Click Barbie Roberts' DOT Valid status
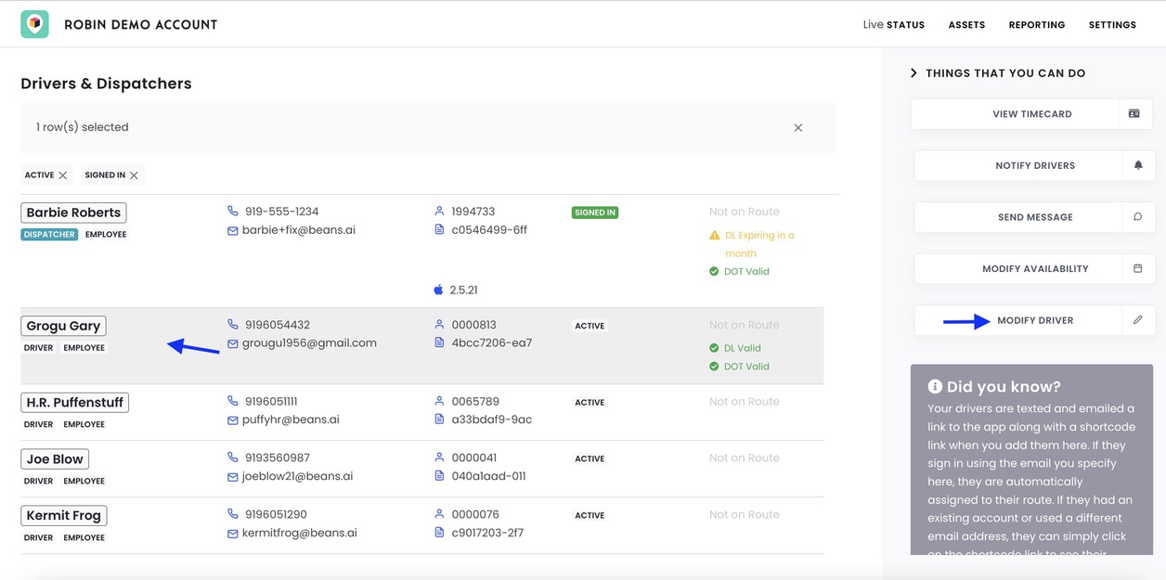This screenshot has height=580, width=1166. coord(739,272)
